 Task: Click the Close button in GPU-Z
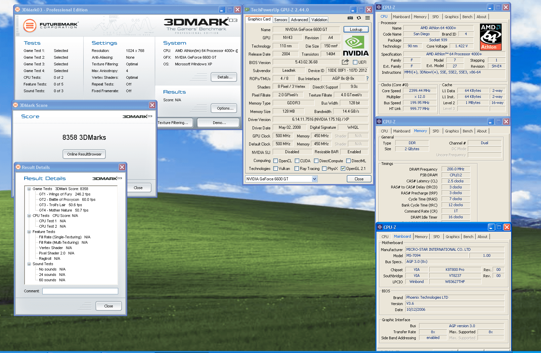point(359,179)
